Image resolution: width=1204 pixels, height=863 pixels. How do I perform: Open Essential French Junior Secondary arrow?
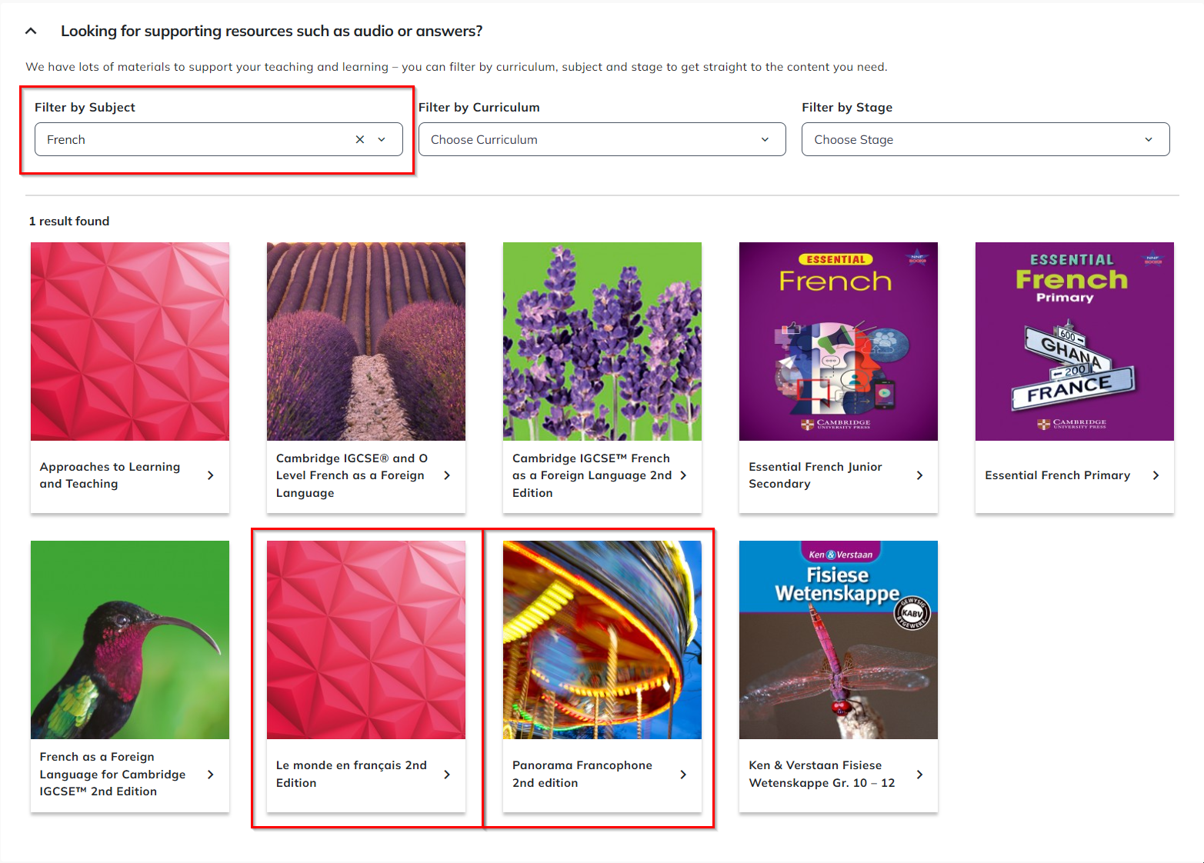point(919,476)
